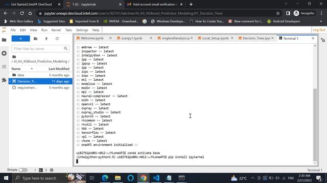Switch to the Decision_Trees.ipynb tab

pyautogui.click(x=256, y=39)
